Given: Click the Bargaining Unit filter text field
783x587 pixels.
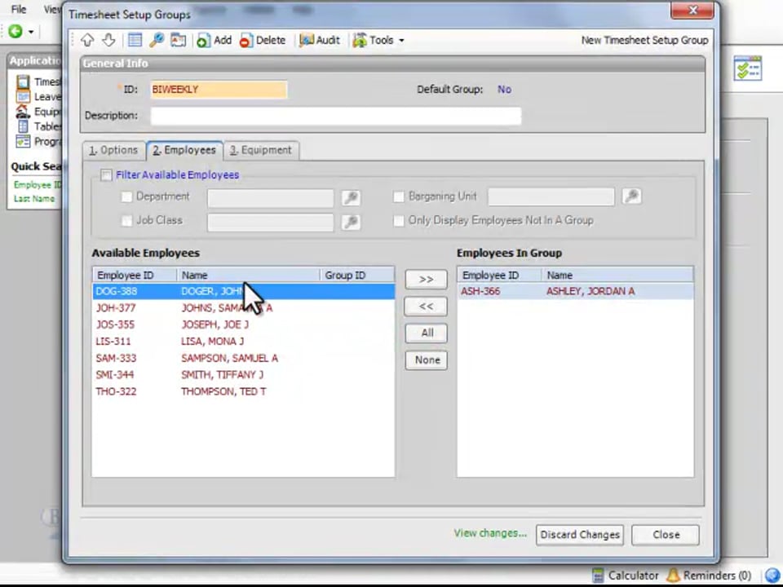Looking at the screenshot, I should [x=551, y=196].
